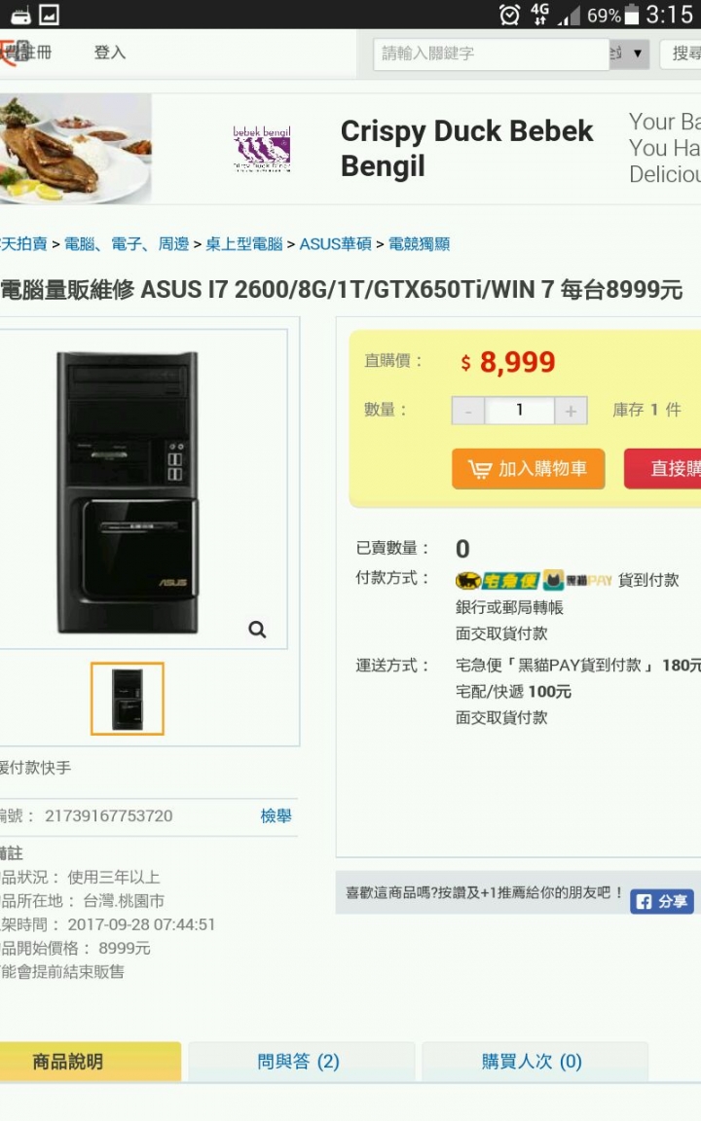This screenshot has width=701, height=1121.
Task: Click the black cat delivery payment logo
Action: pyautogui.click(x=498, y=580)
